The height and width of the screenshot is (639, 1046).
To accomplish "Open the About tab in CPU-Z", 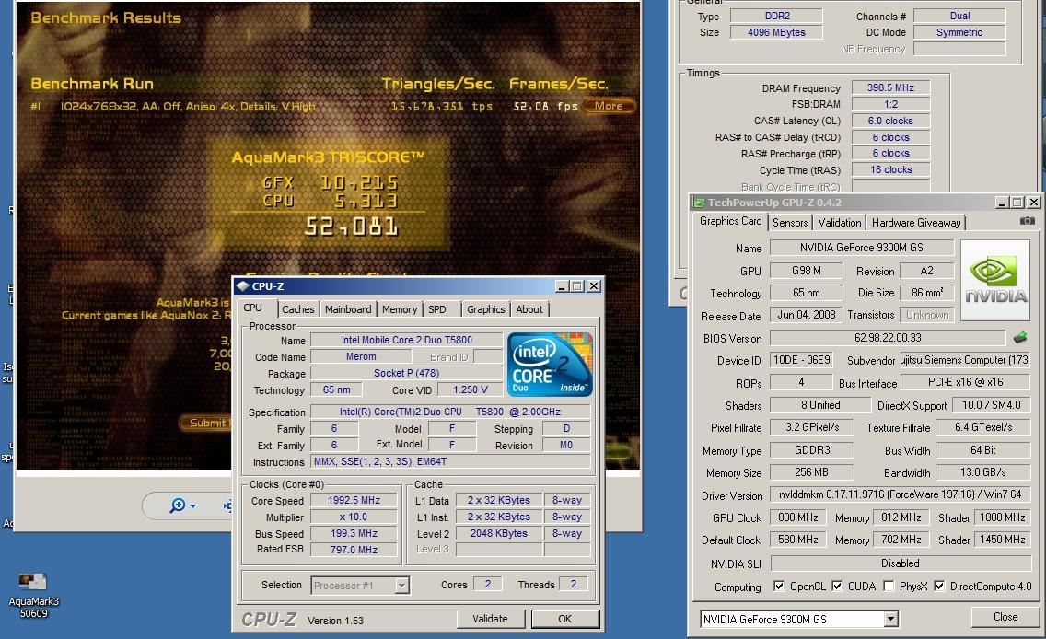I will click(x=529, y=308).
